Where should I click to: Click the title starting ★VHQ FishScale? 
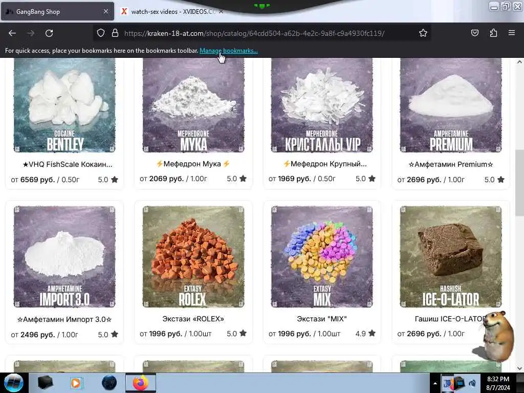(68, 164)
